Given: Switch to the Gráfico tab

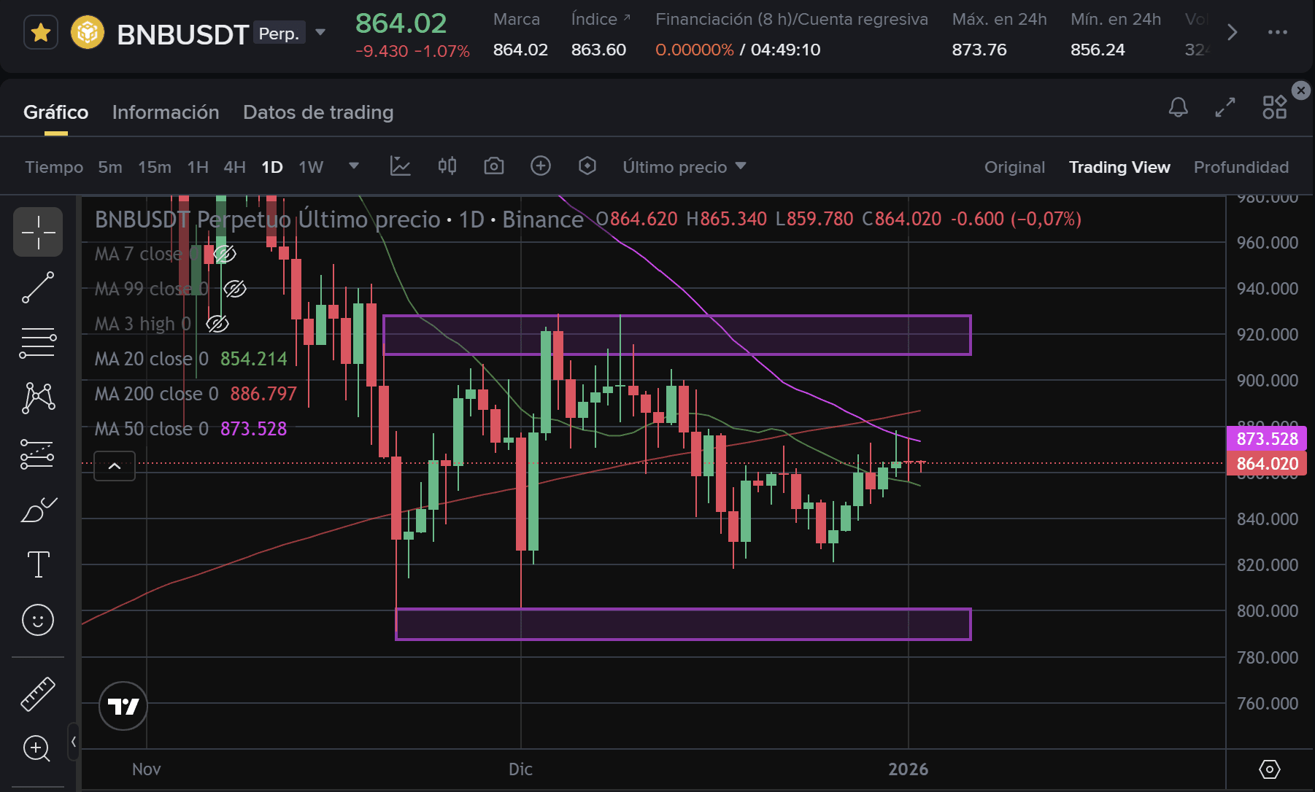Looking at the screenshot, I should tap(56, 112).
